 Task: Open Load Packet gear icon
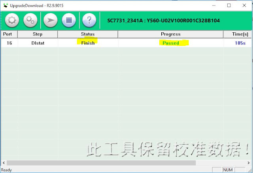[x=12, y=20]
